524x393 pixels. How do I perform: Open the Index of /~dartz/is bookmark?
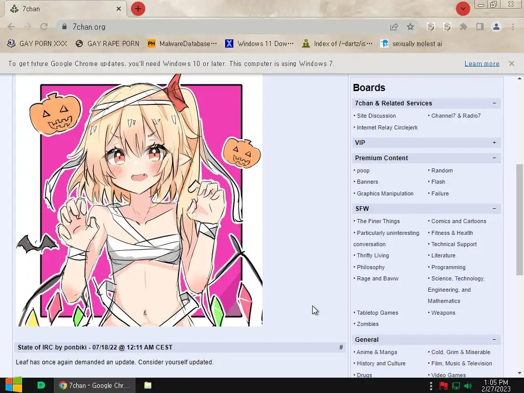(337, 44)
